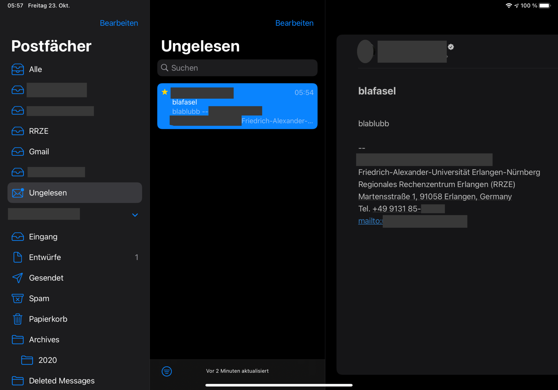Click the Eingang inbox icon

[17, 236]
